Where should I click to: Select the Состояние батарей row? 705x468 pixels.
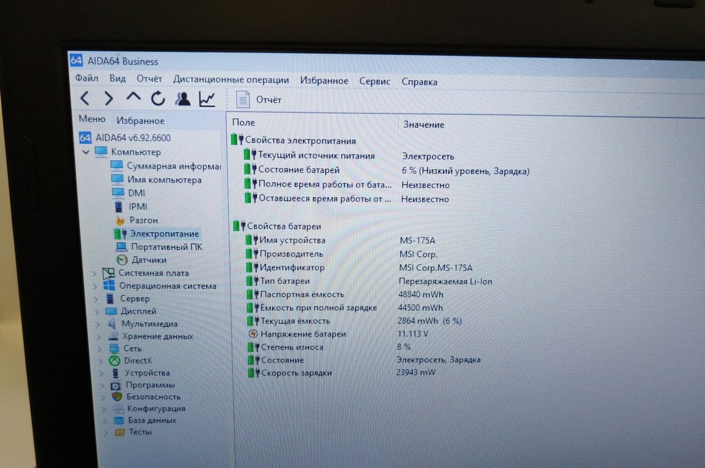click(299, 170)
